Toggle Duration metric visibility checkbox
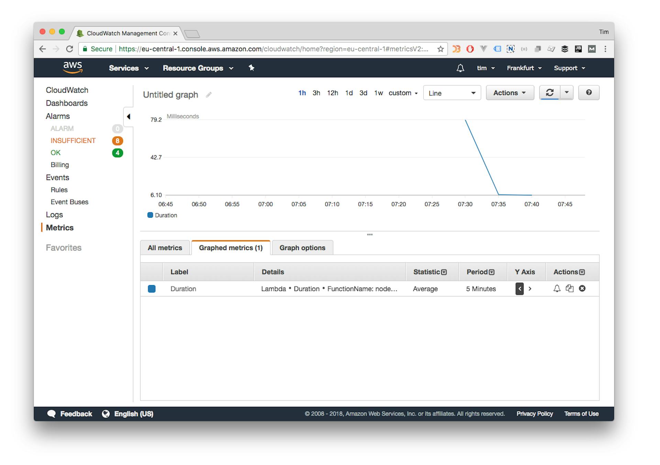Viewport: 660px width, 465px height. (x=152, y=289)
